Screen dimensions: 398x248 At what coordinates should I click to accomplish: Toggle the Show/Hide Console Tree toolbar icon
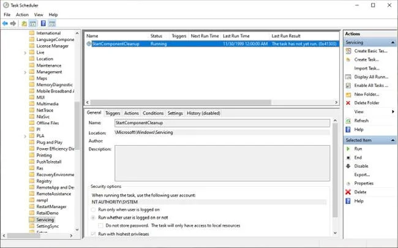coord(32,24)
